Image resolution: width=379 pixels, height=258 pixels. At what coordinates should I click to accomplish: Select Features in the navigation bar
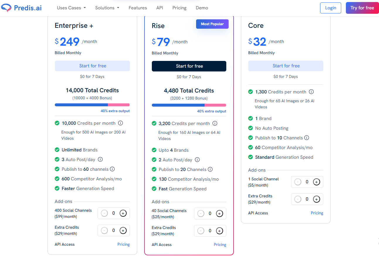tap(137, 8)
